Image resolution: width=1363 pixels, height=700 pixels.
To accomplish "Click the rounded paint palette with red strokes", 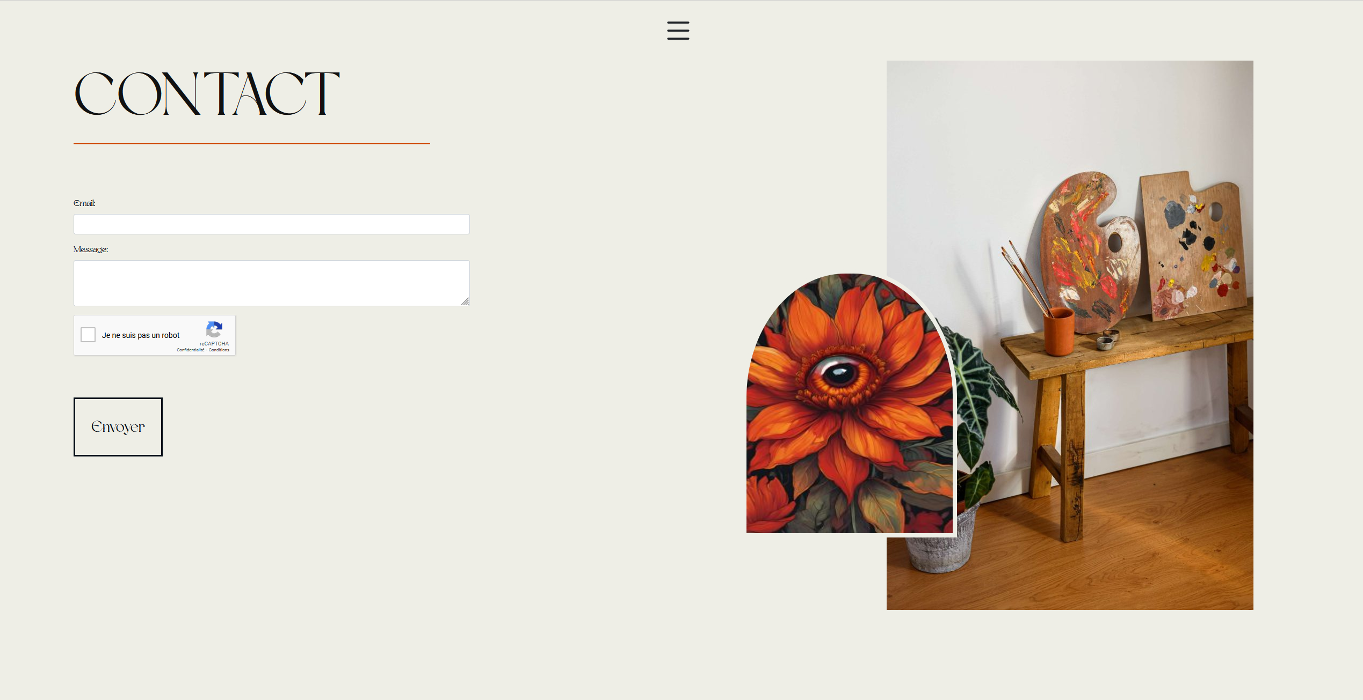I will (x=1089, y=251).
